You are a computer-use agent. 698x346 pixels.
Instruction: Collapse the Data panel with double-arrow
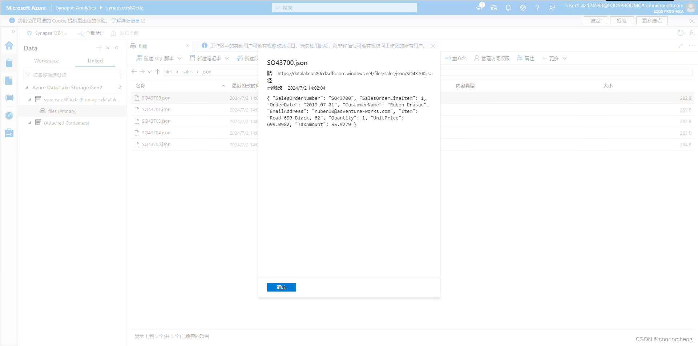click(117, 48)
